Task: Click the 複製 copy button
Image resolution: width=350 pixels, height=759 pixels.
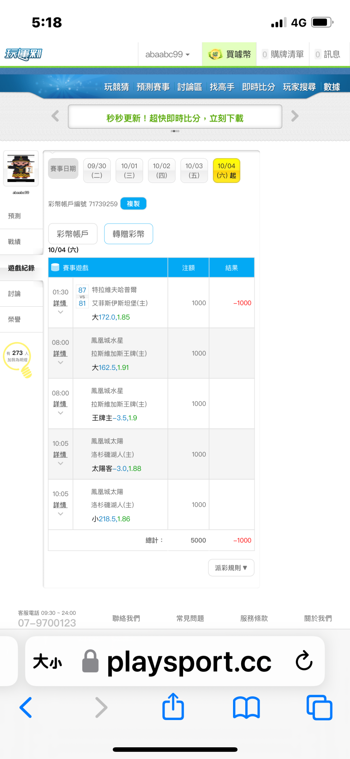Action: (133, 204)
